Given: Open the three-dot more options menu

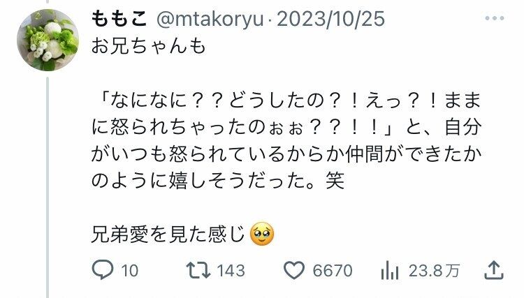Looking at the screenshot, I should tap(495, 18).
